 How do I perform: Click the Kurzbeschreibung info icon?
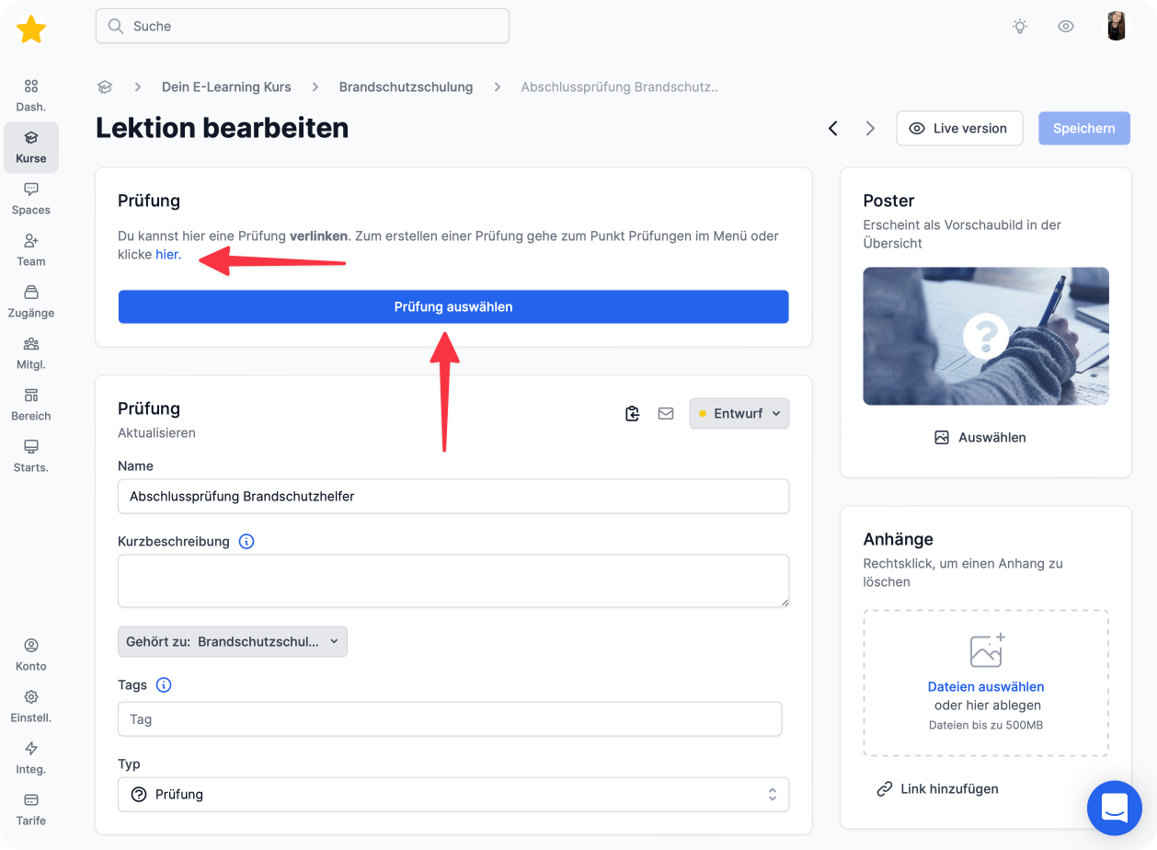(246, 542)
